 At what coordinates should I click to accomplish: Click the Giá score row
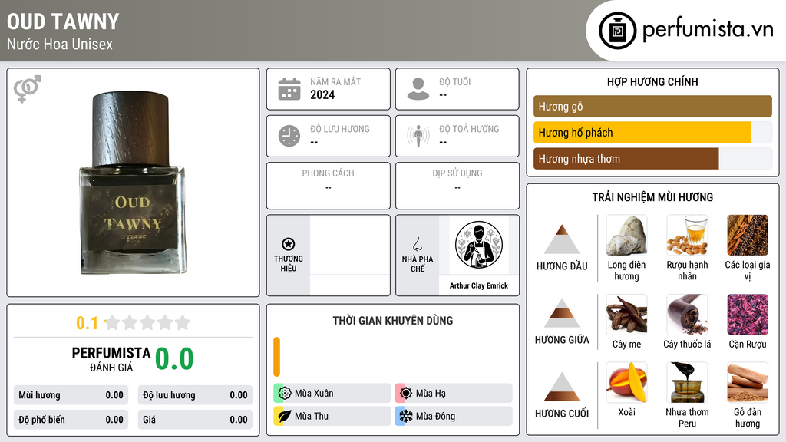195,420
